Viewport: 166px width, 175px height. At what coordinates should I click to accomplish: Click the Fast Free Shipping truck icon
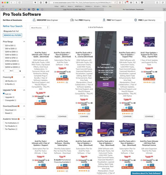pos(72,20)
